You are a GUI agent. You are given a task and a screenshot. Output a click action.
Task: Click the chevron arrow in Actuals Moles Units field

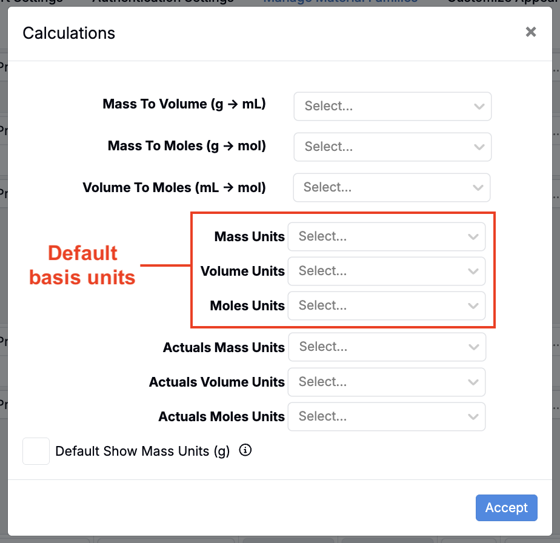pos(473,417)
